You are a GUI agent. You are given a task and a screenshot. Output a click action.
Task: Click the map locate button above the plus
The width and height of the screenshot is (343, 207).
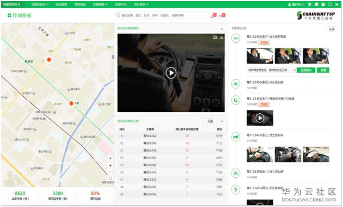click(x=110, y=158)
